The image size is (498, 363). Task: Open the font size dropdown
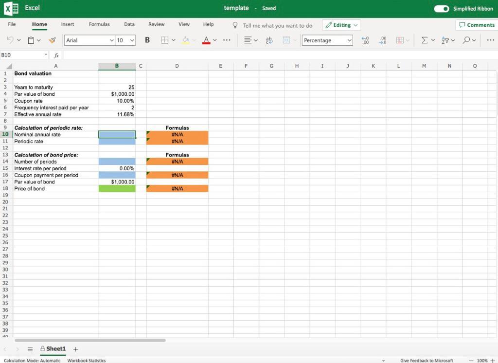click(132, 40)
